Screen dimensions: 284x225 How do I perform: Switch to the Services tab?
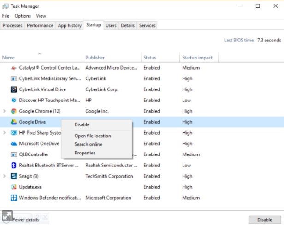[x=147, y=25]
